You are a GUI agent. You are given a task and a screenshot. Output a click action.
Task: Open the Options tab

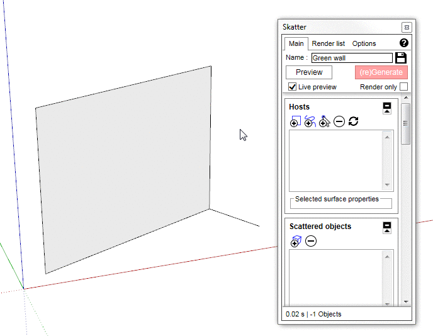[364, 43]
